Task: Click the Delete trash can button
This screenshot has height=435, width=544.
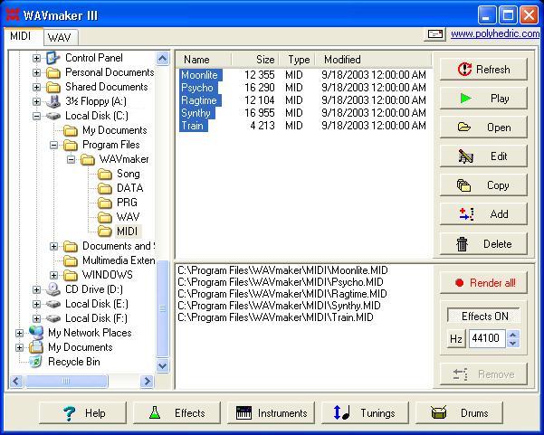Action: point(483,243)
